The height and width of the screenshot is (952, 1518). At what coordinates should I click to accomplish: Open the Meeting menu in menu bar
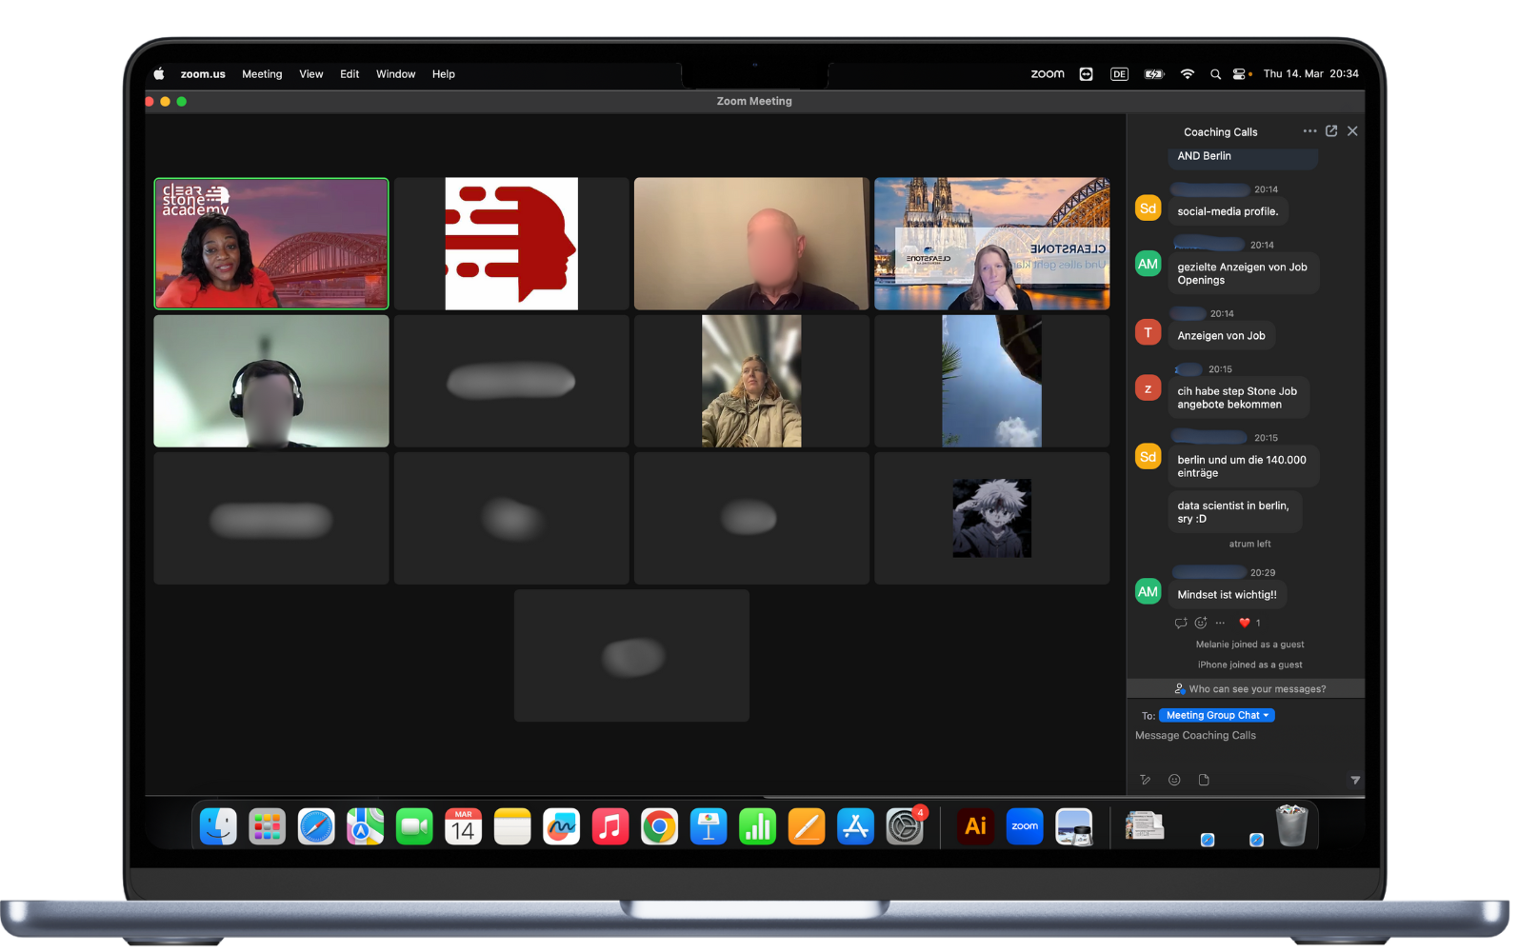[x=262, y=74]
